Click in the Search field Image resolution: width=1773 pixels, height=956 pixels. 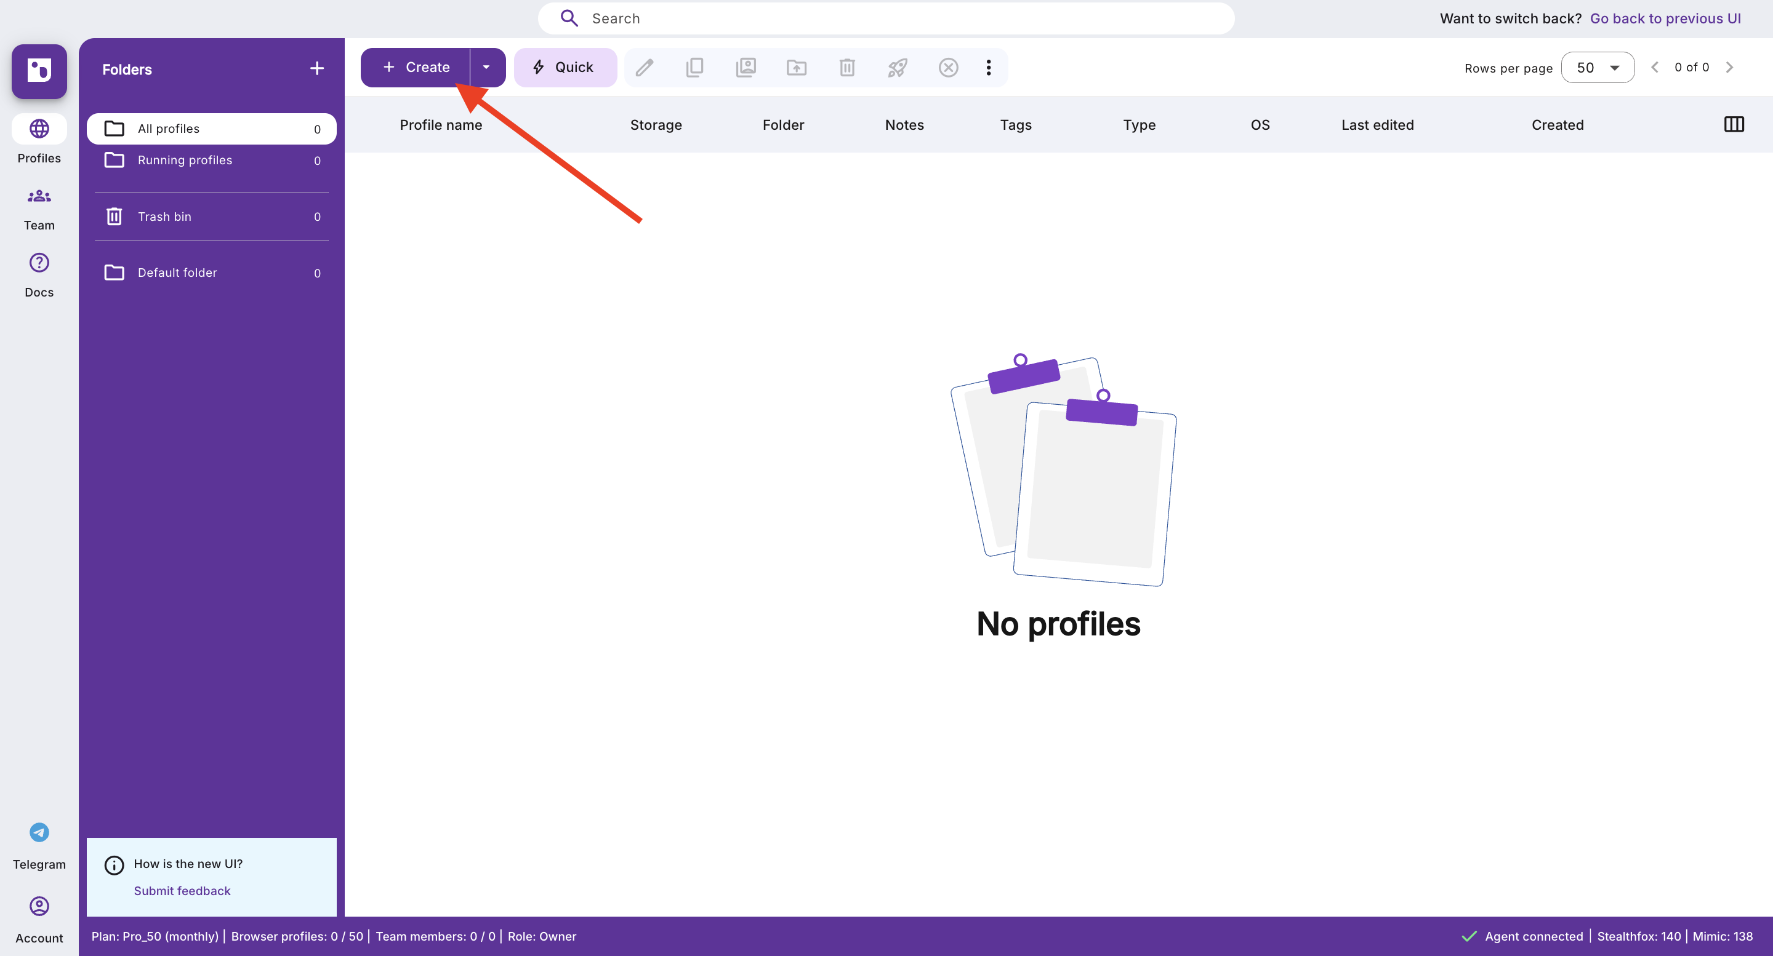point(886,18)
